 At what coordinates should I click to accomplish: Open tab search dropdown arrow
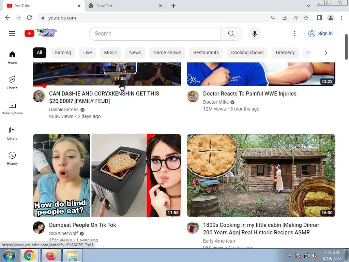coord(308,6)
